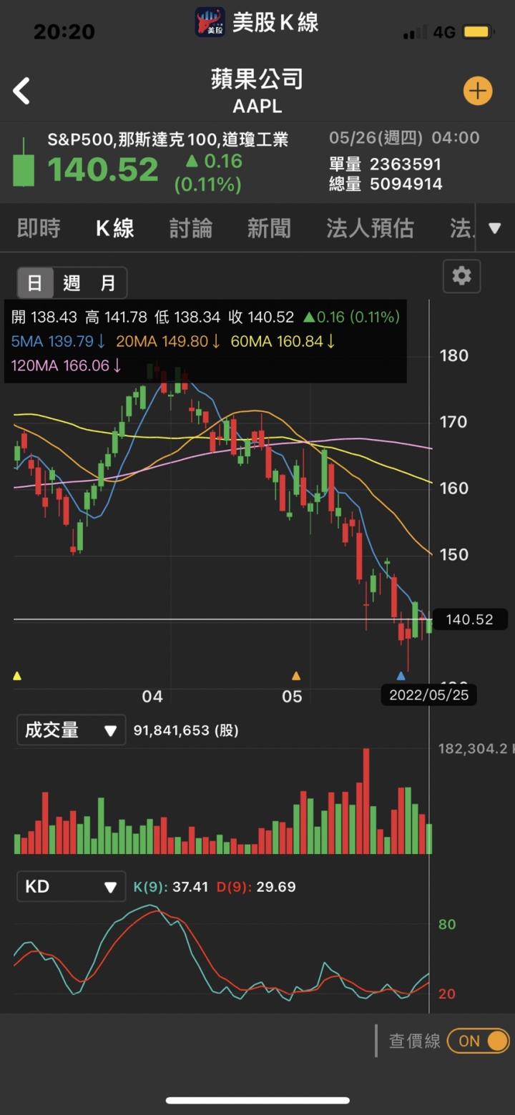The width and height of the screenshot is (515, 1115).
Task: Tap the 60MA 160.84 label
Action: (283, 342)
